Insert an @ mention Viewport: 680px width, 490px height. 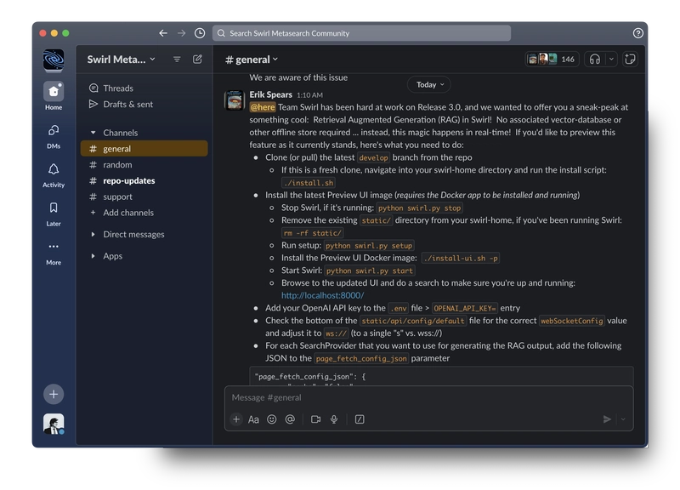290,419
